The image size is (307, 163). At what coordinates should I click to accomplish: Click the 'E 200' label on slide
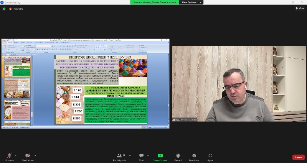point(78,111)
